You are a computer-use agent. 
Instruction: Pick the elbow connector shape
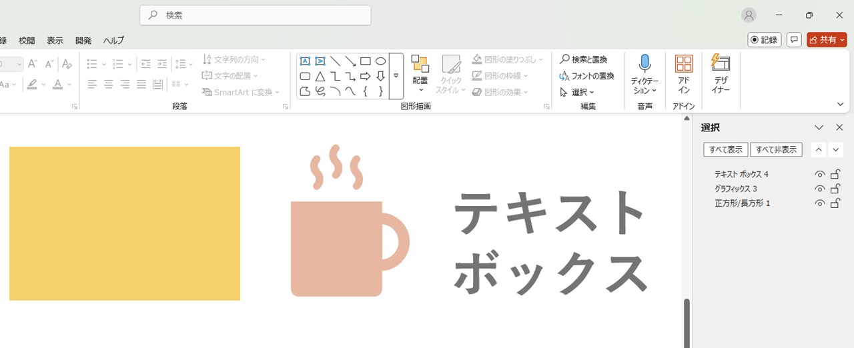(x=336, y=76)
